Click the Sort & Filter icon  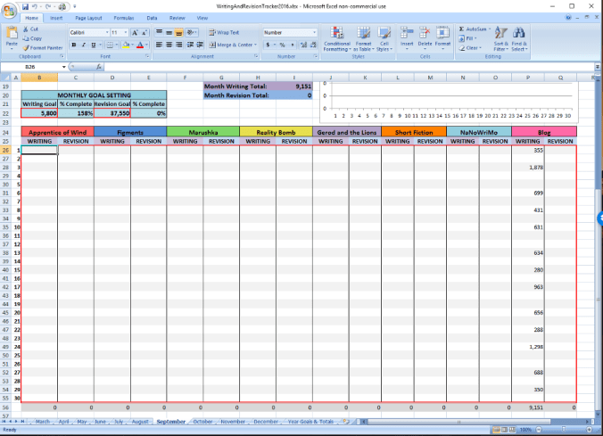pos(500,38)
